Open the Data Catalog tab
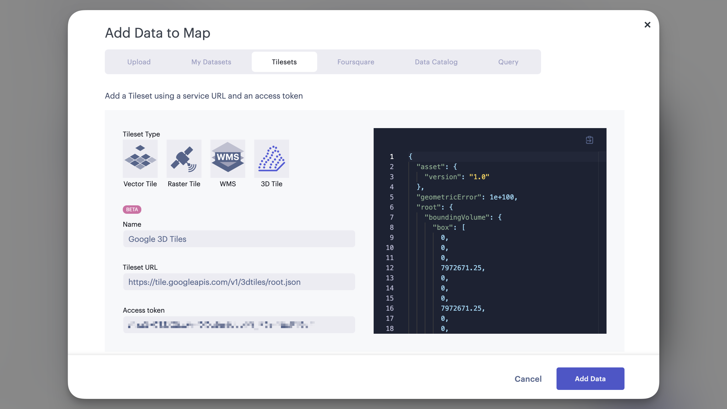 tap(436, 62)
